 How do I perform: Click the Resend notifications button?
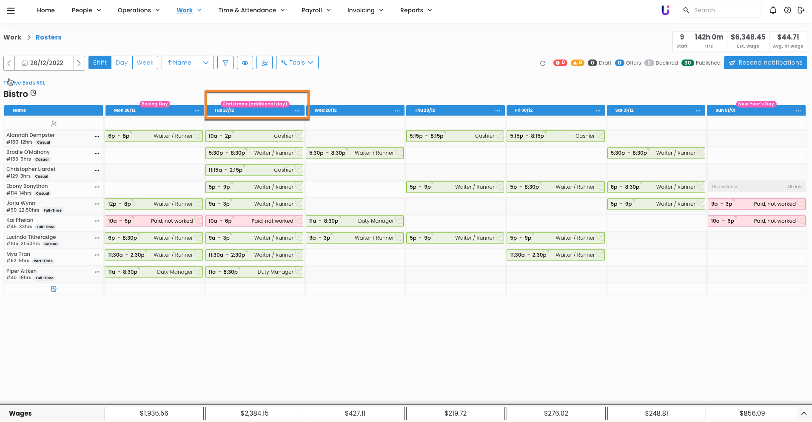[765, 62]
